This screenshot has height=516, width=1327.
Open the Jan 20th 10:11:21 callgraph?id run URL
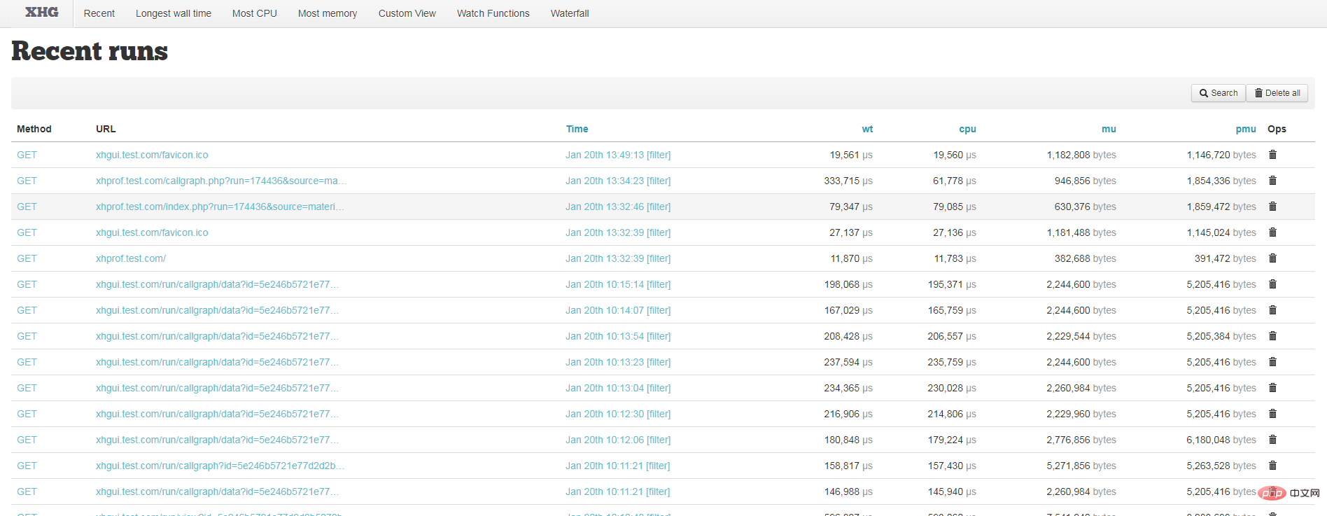click(219, 466)
